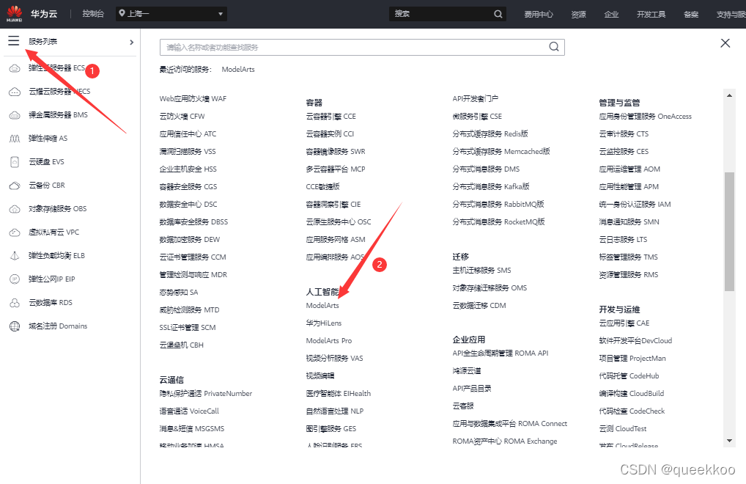Click the EIP elastic public IP icon
Image resolution: width=746 pixels, height=484 pixels.
15,279
